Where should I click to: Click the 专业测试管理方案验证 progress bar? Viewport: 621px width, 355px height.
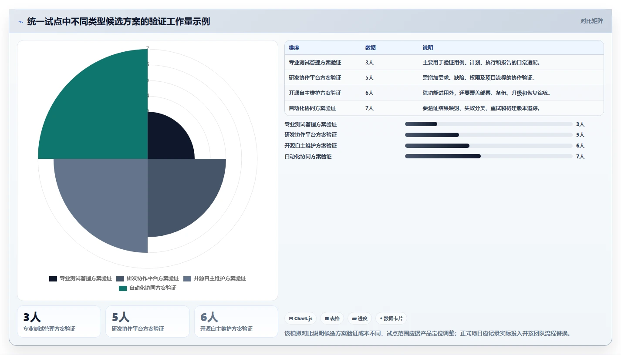click(x=489, y=124)
